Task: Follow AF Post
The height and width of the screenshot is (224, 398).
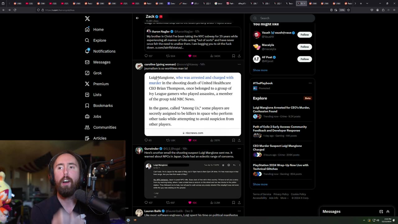Action: coord(304,59)
